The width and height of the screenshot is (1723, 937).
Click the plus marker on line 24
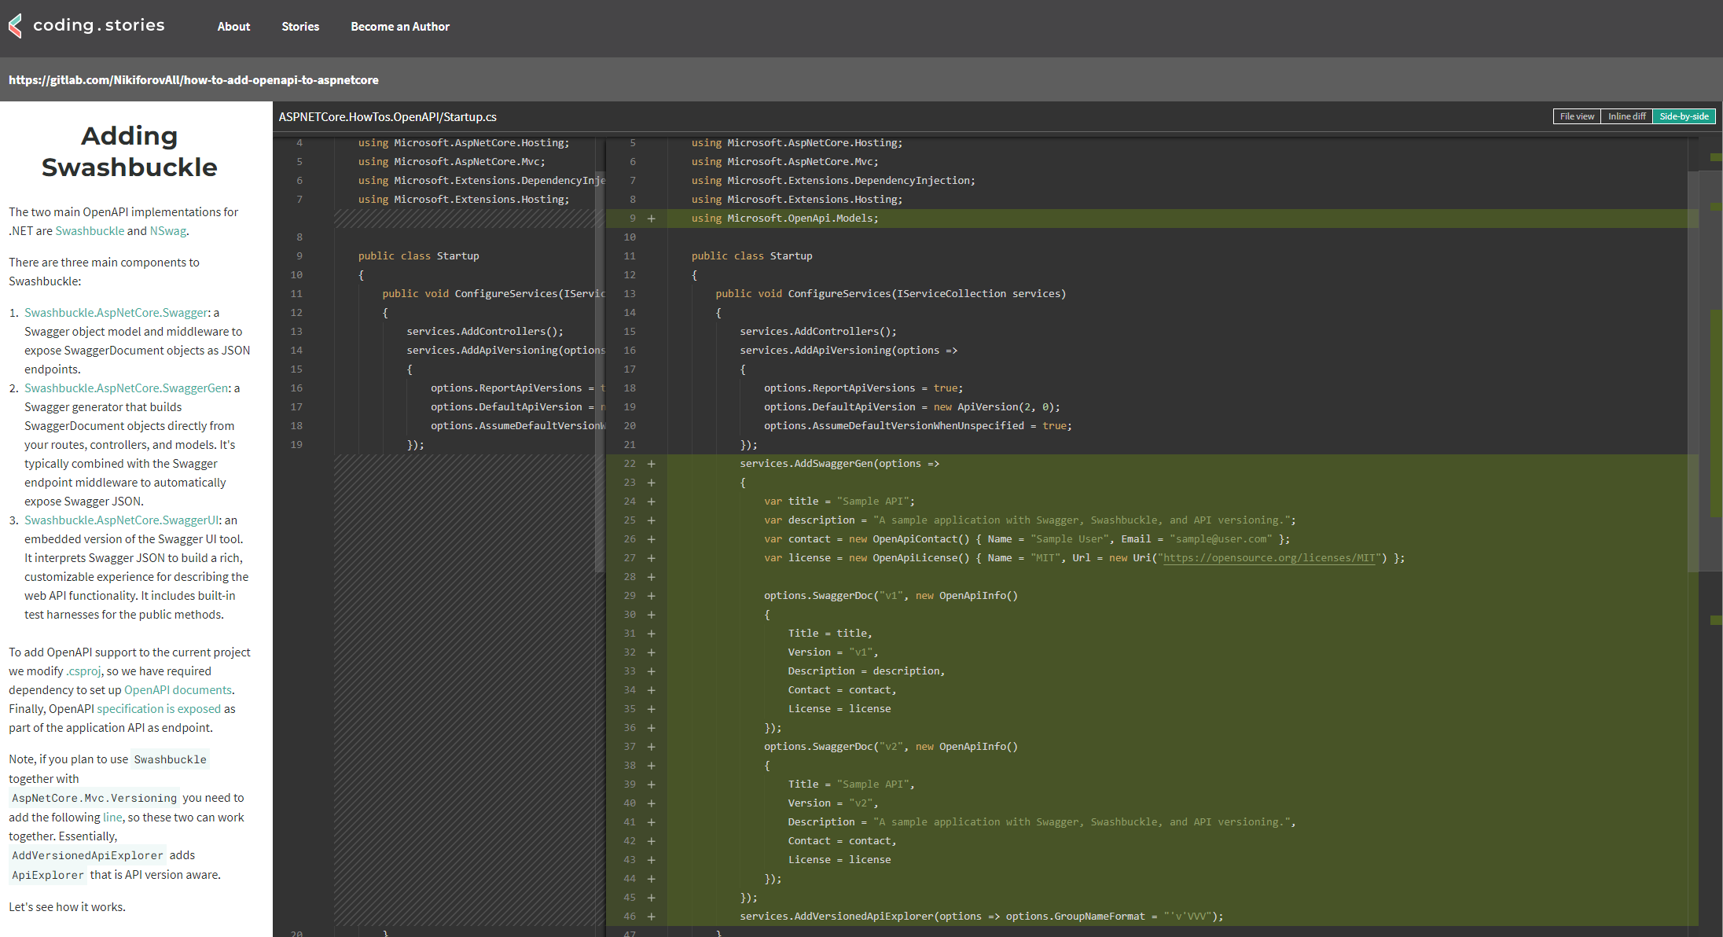(x=651, y=502)
